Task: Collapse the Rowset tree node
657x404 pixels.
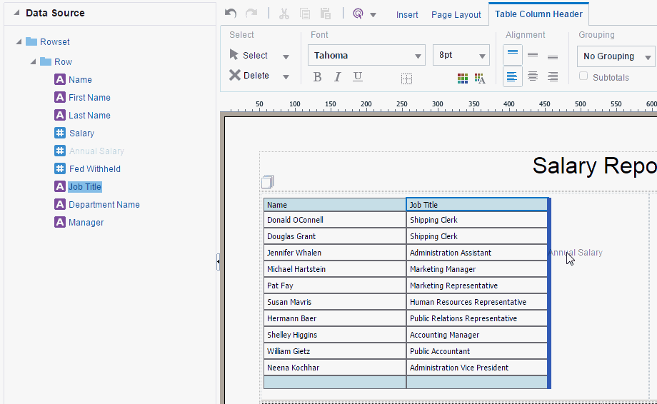Action: click(x=19, y=42)
